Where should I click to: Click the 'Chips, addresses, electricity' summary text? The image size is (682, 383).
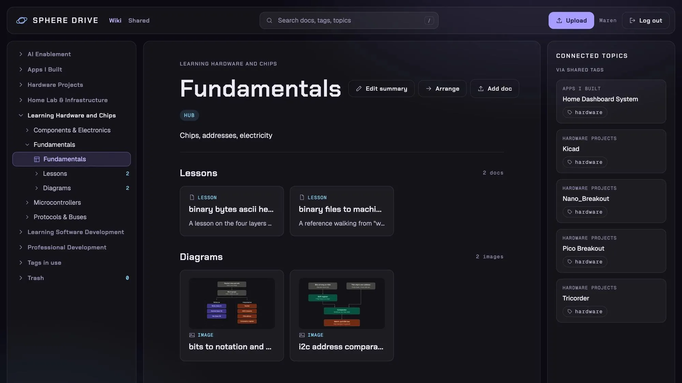click(x=226, y=135)
